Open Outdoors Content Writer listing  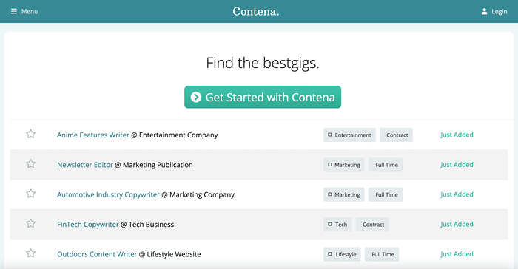tap(97, 254)
